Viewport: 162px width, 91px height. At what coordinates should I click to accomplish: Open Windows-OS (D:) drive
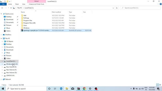[12, 64]
